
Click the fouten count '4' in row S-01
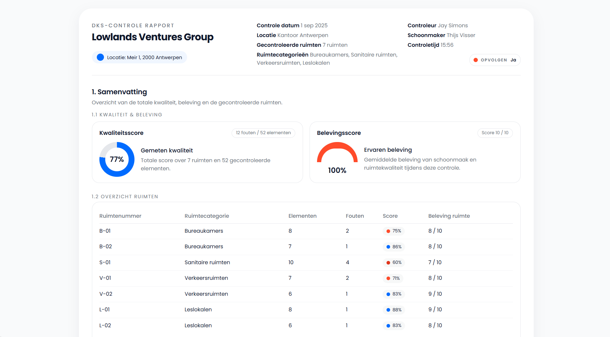[x=348, y=263]
